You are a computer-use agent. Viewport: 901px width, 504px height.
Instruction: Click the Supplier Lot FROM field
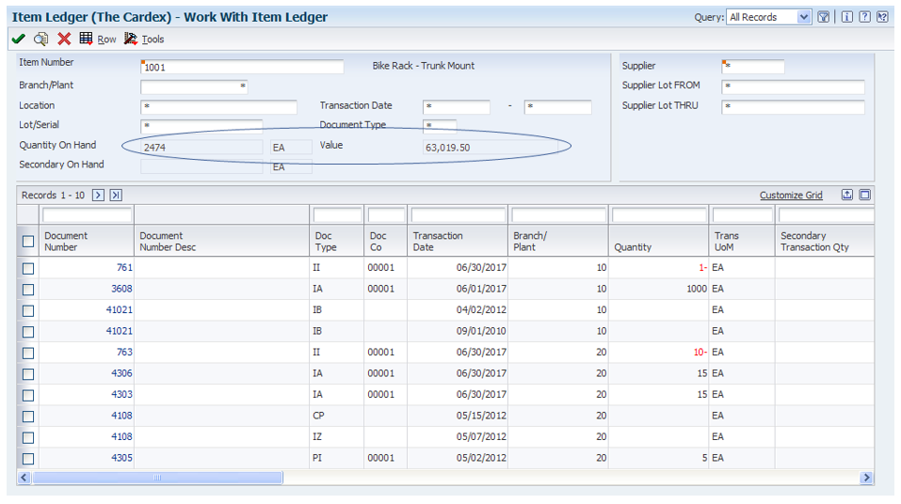[793, 87]
